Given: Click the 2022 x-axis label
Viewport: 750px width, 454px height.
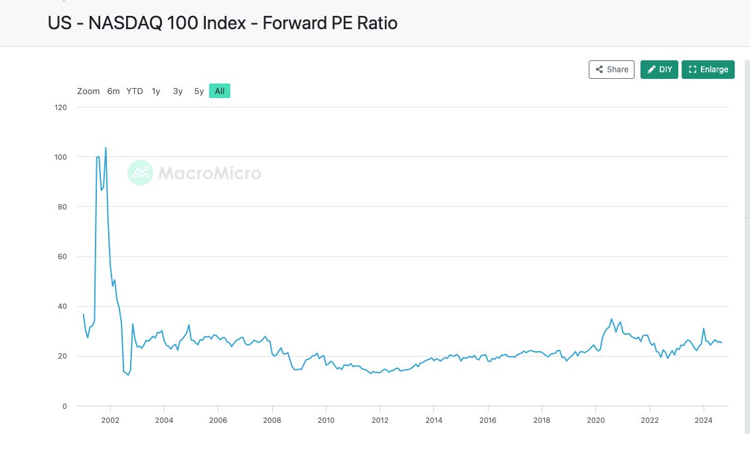Looking at the screenshot, I should pos(650,420).
